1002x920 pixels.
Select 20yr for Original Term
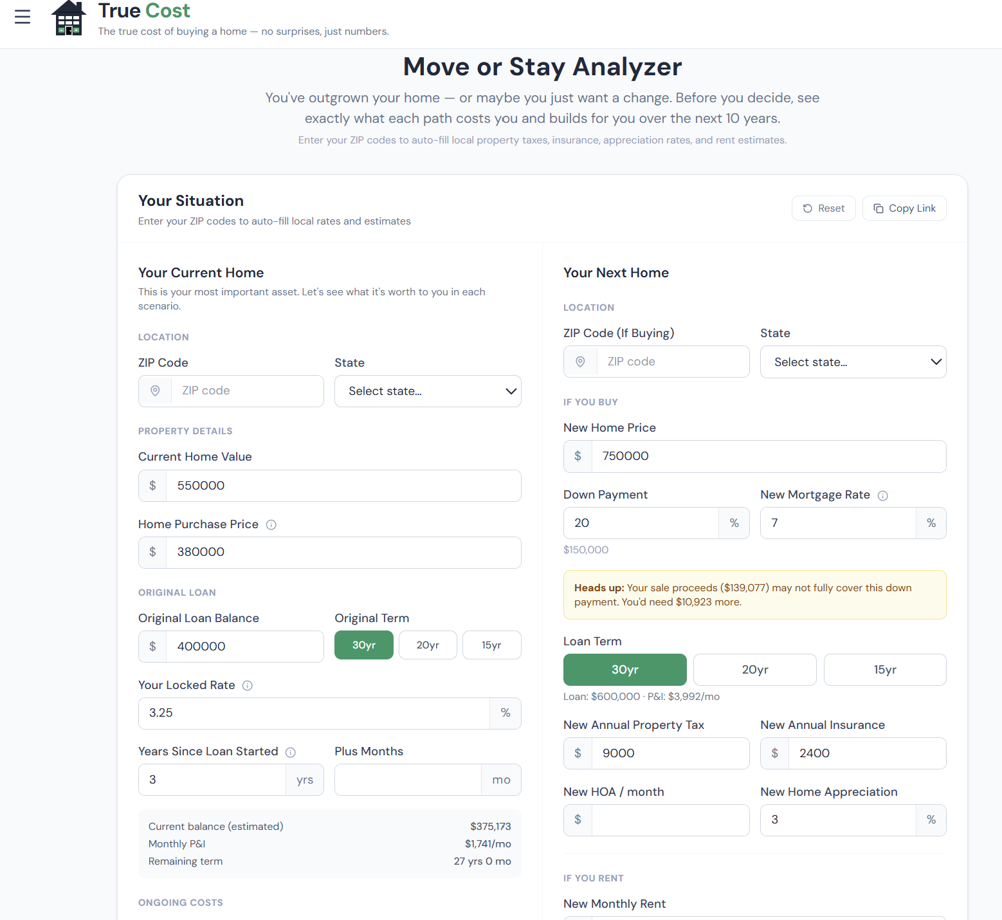(428, 645)
